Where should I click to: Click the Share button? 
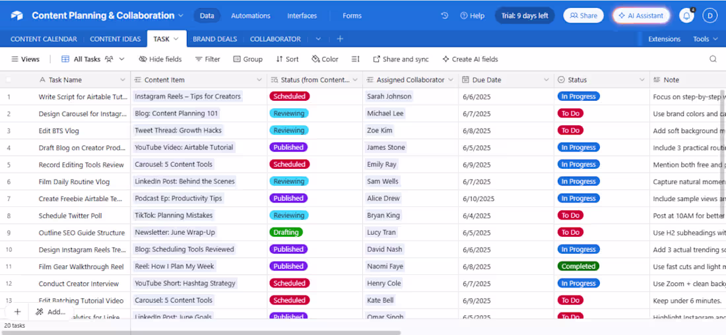click(x=583, y=15)
